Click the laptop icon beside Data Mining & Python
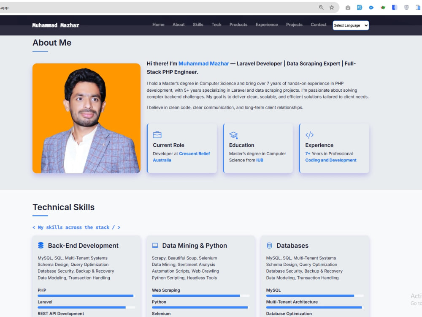Viewport: 422px width, 317px height. tap(155, 245)
